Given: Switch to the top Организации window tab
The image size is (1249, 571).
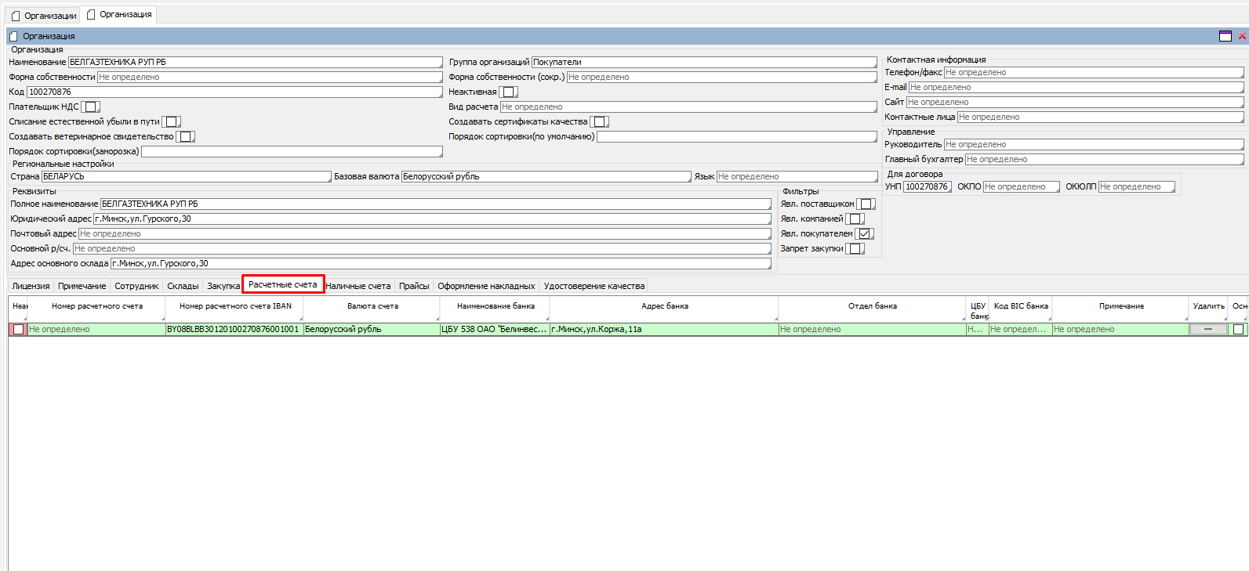Looking at the screenshot, I should pyautogui.click(x=44, y=16).
